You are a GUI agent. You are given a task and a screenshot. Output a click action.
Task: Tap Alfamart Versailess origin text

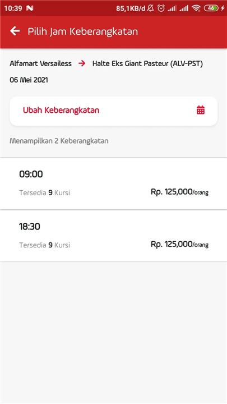tap(41, 63)
